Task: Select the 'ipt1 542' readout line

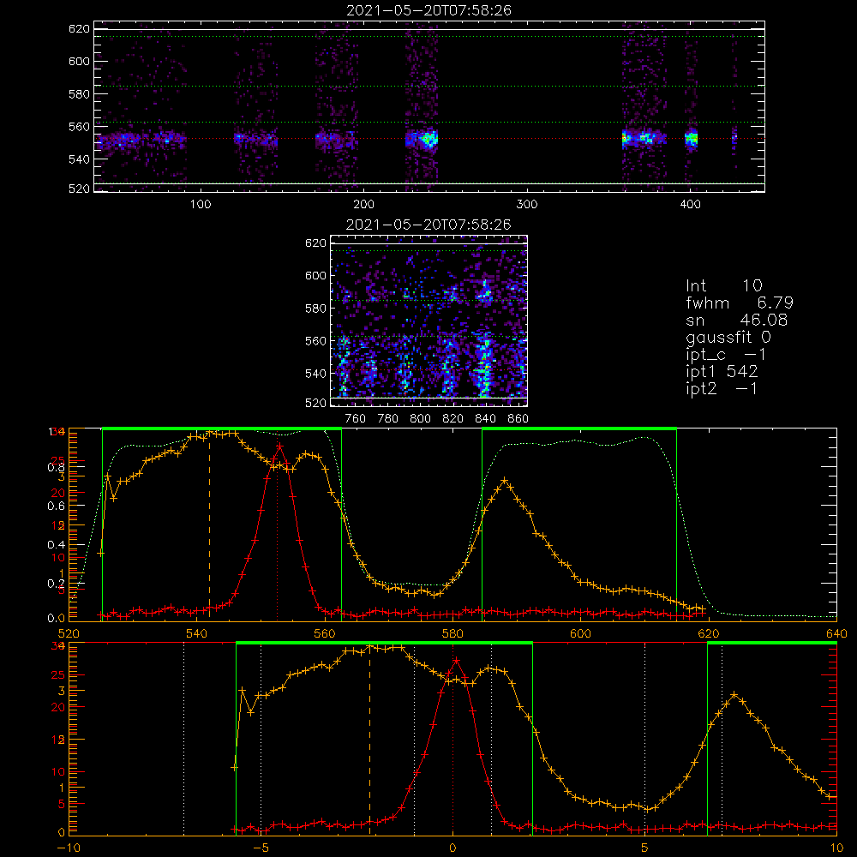Action: [x=722, y=372]
